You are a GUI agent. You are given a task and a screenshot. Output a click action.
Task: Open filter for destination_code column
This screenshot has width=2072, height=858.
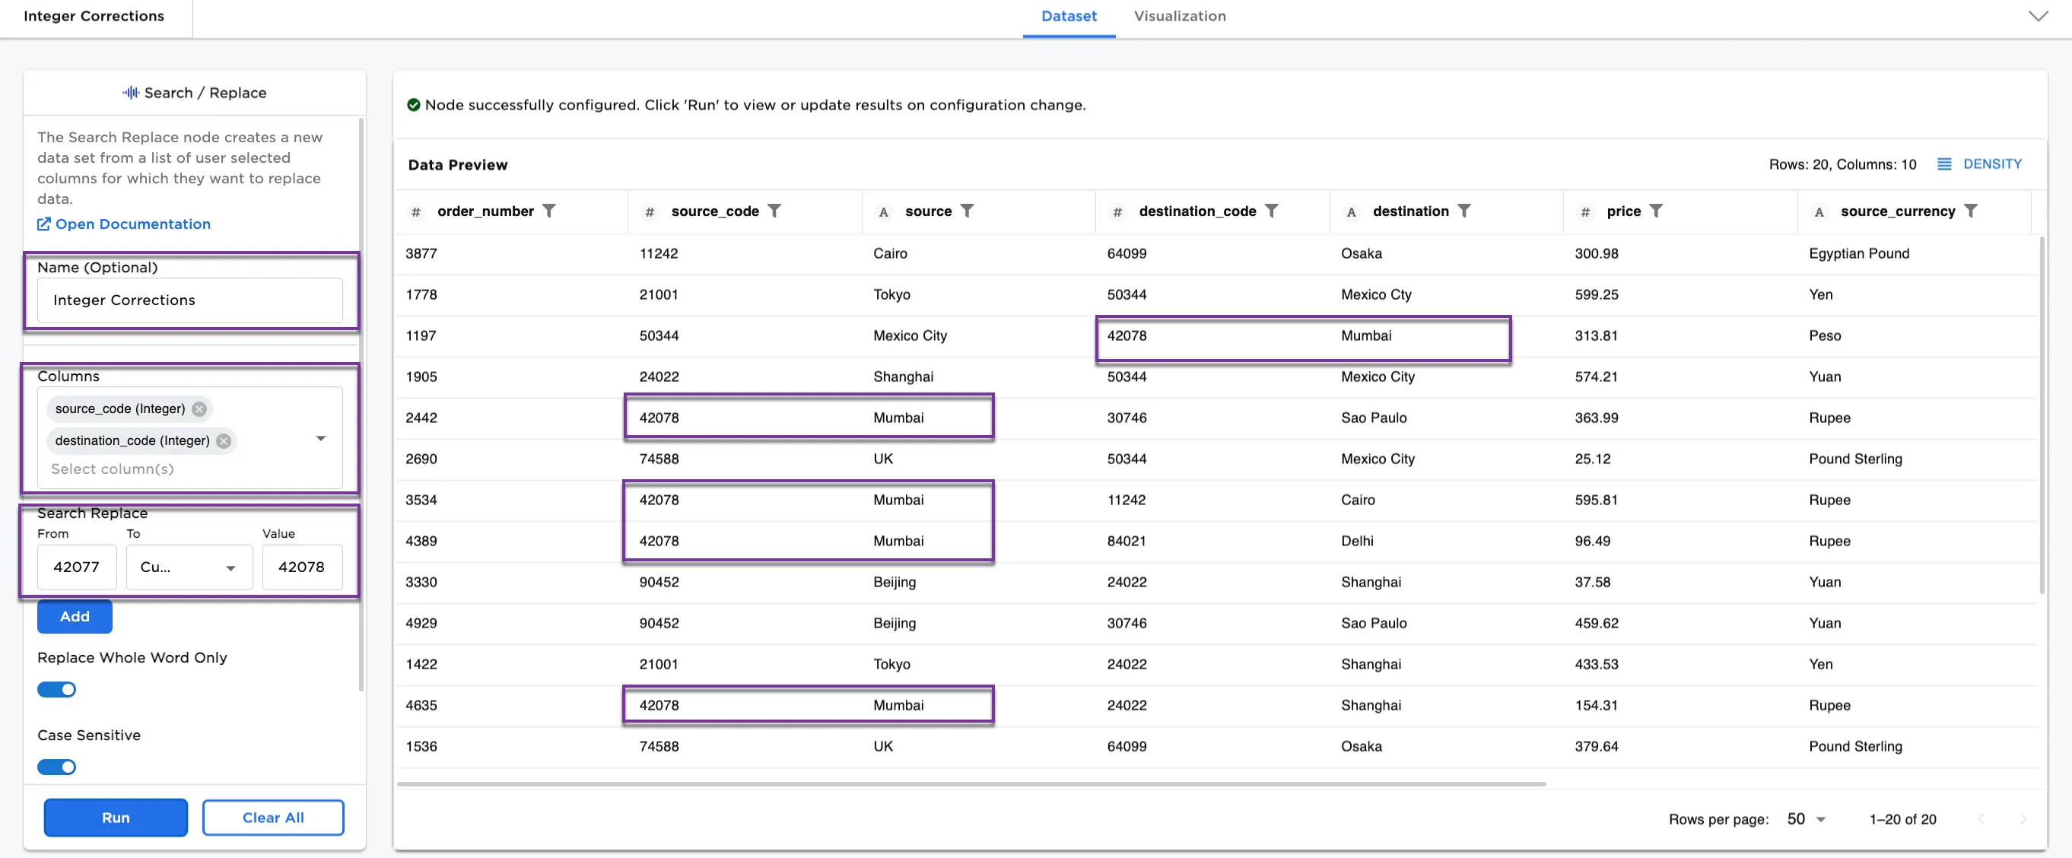[1271, 211]
